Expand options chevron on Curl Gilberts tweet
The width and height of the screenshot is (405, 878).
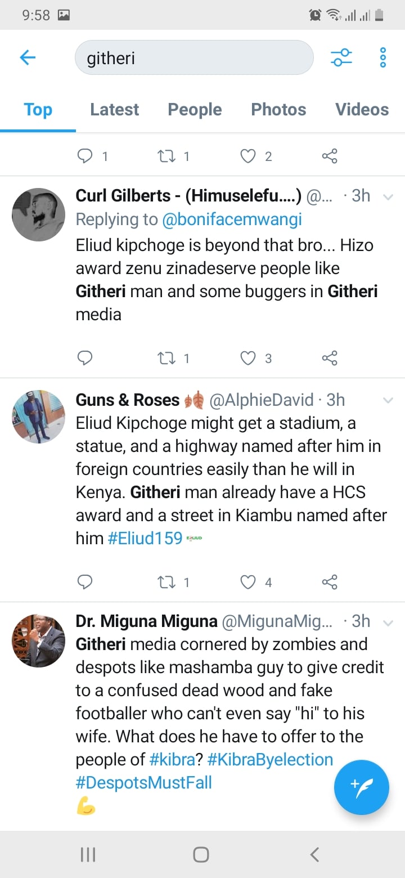tap(388, 197)
